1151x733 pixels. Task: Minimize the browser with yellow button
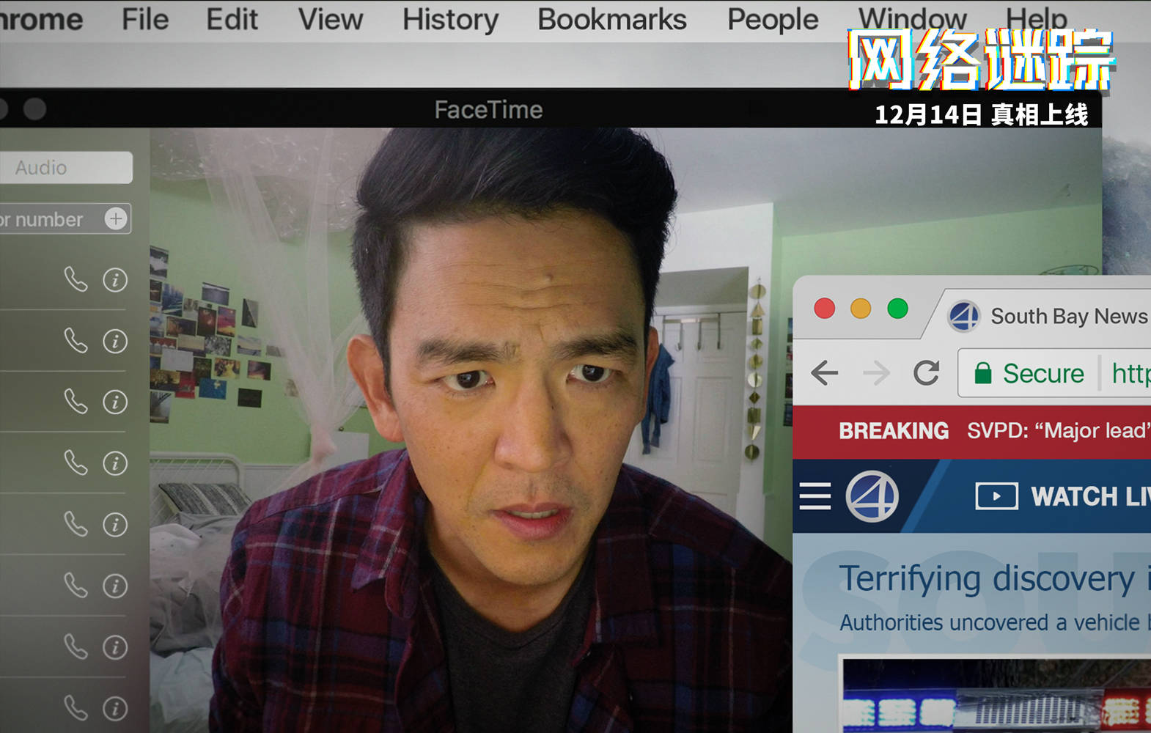(x=861, y=309)
